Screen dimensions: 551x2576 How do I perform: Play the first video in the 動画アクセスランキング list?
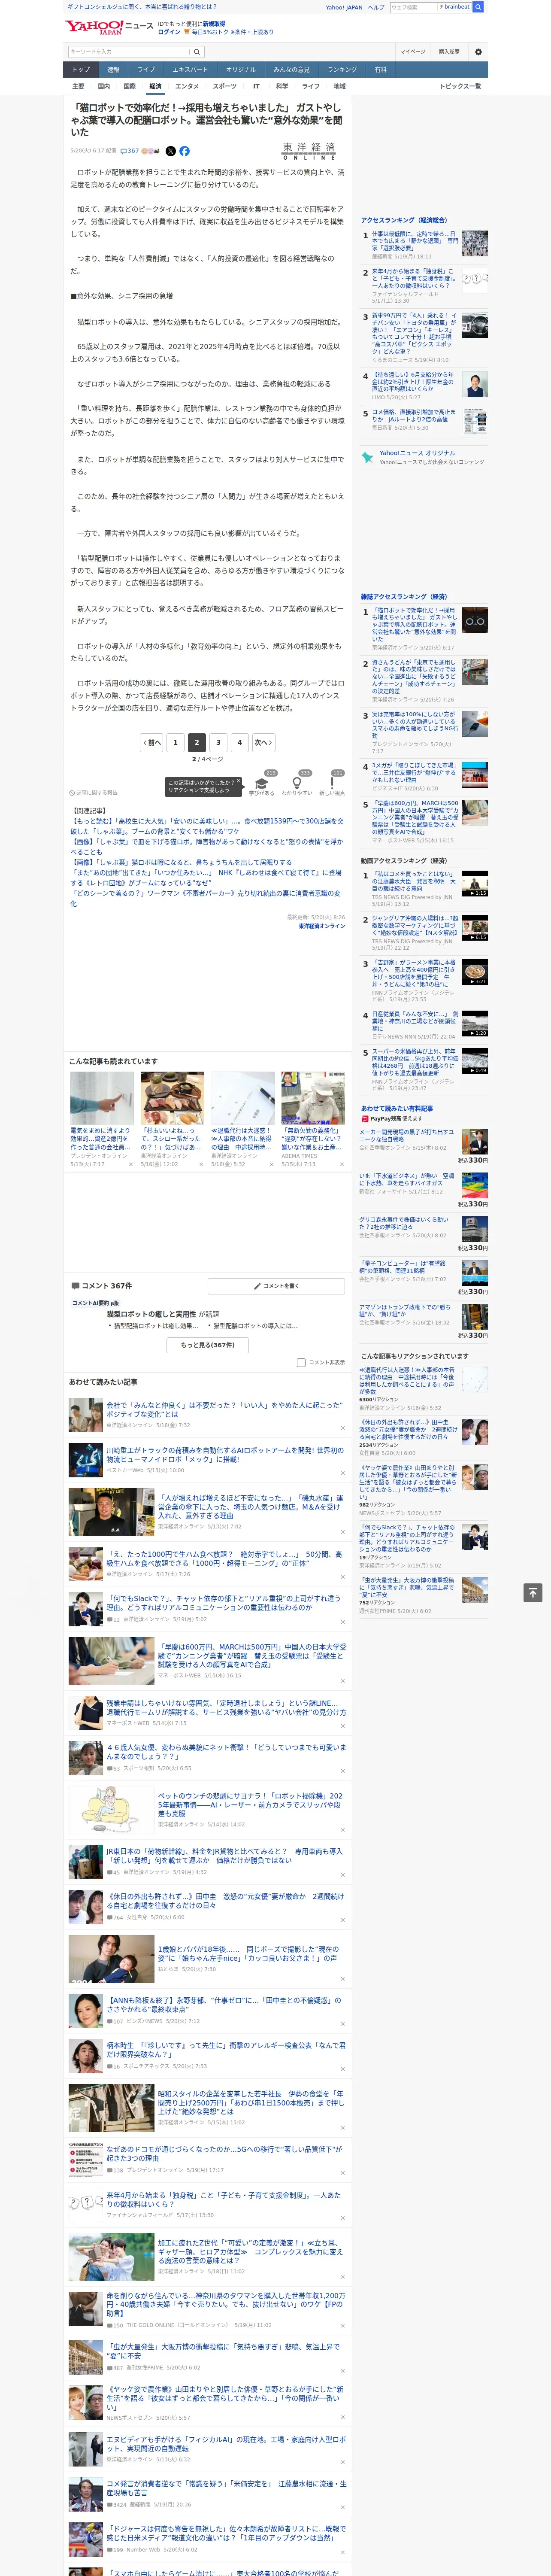tap(475, 883)
